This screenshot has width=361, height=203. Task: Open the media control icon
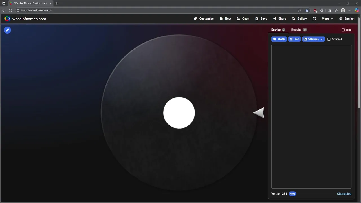[329, 10]
